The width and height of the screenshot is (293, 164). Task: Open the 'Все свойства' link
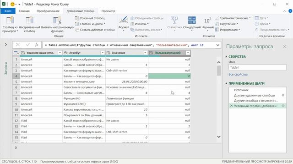238,74
